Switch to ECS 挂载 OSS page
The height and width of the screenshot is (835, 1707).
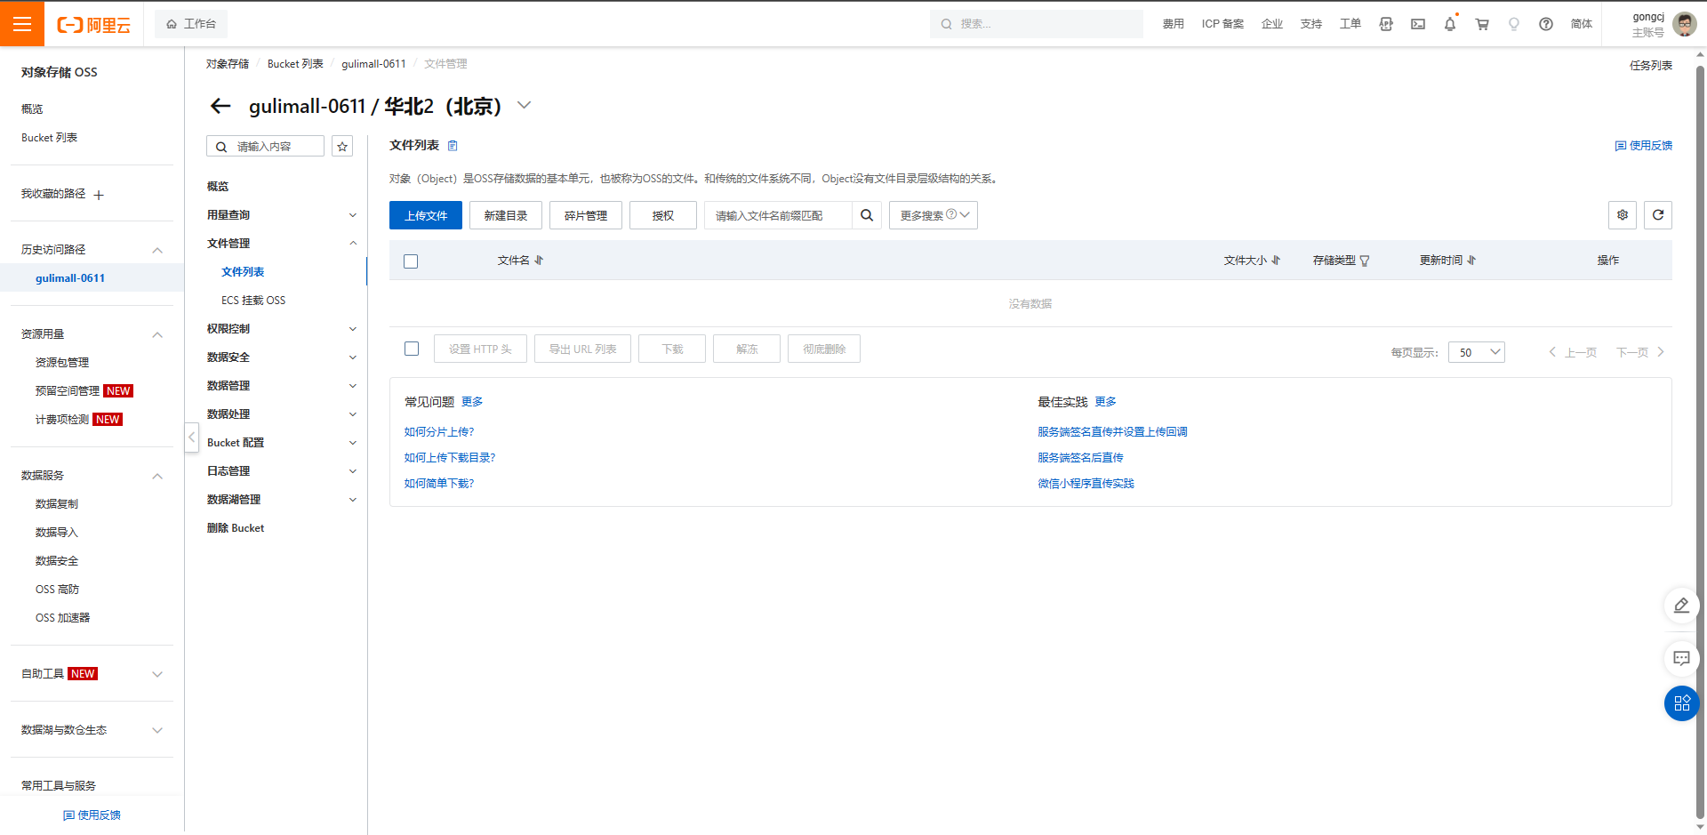253,300
